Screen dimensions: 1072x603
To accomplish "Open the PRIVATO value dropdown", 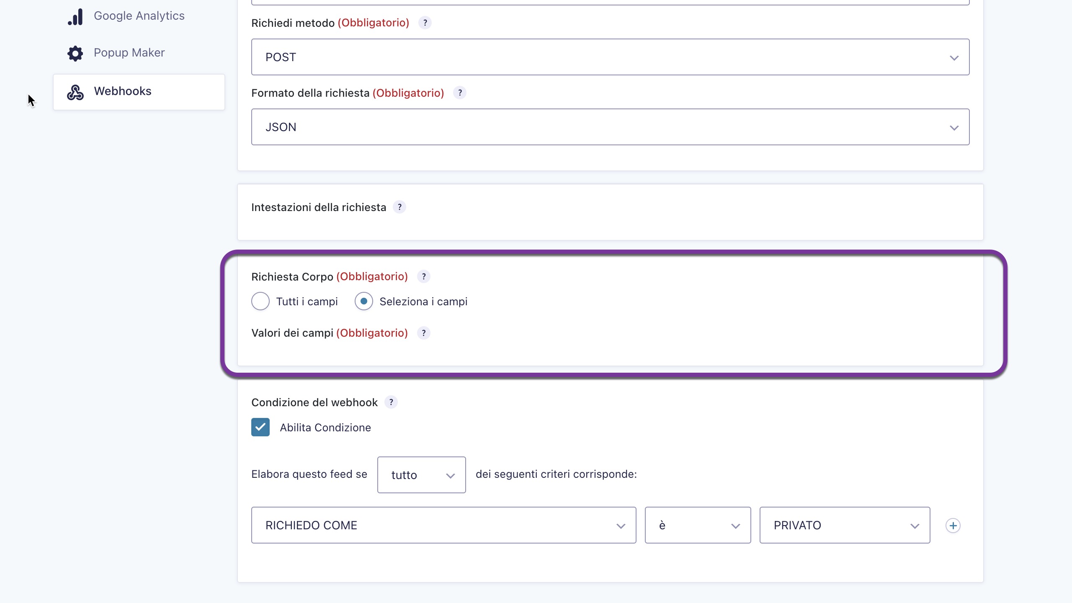I will click(845, 525).
